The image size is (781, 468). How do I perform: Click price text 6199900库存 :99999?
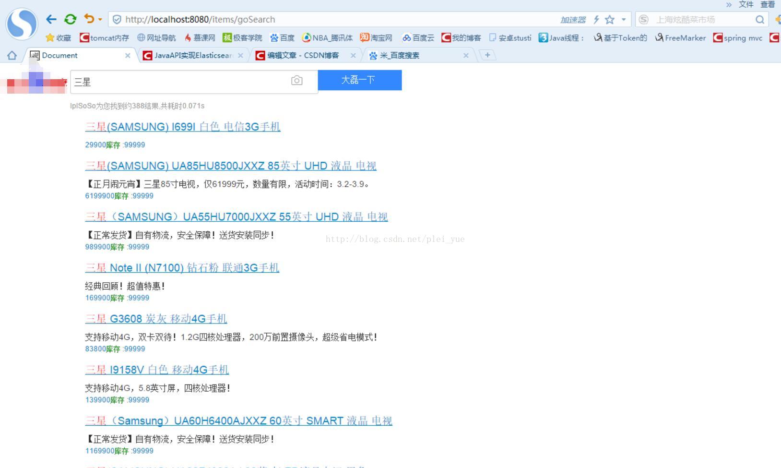119,196
